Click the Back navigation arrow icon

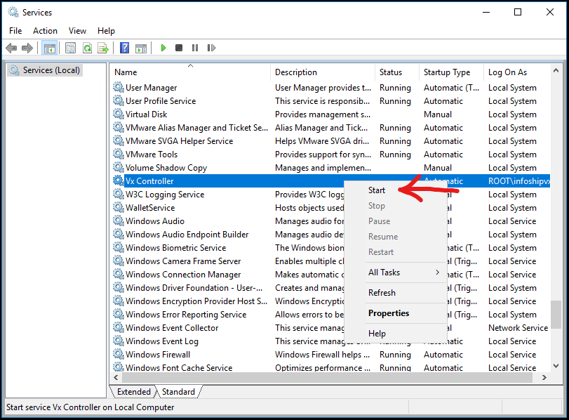tap(11, 48)
